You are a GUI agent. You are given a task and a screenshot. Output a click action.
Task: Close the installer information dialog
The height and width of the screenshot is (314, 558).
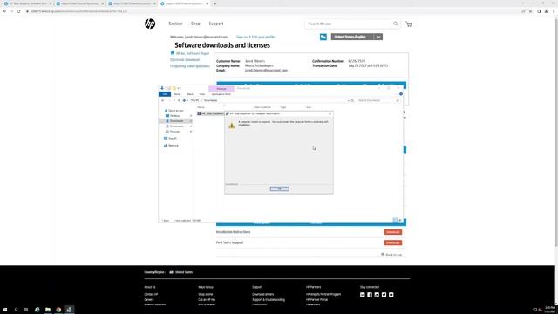330,113
